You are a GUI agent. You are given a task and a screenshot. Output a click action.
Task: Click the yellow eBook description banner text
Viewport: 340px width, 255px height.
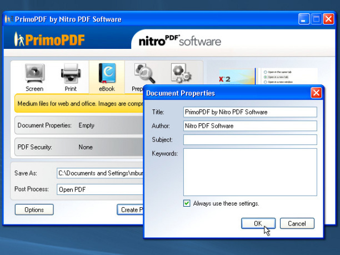tap(80, 104)
